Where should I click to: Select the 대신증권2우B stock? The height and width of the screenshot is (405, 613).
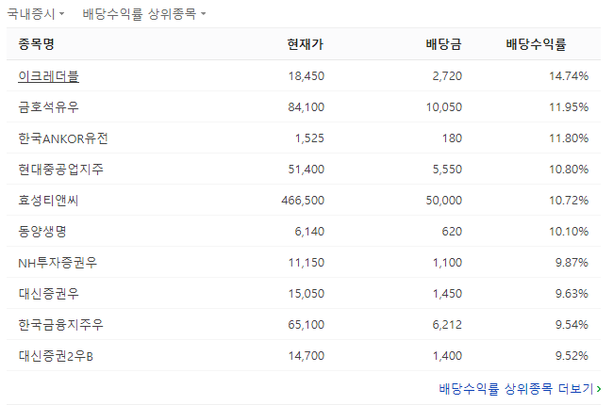coord(57,356)
